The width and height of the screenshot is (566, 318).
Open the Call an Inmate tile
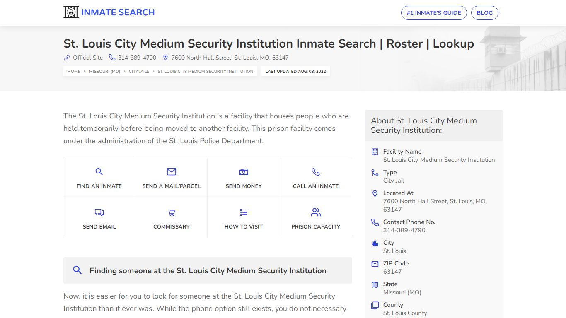316,178
